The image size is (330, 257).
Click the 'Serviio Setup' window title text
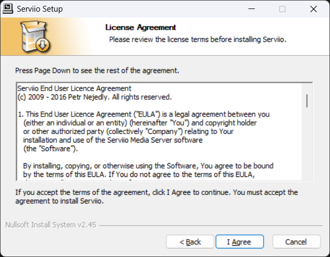click(x=40, y=9)
